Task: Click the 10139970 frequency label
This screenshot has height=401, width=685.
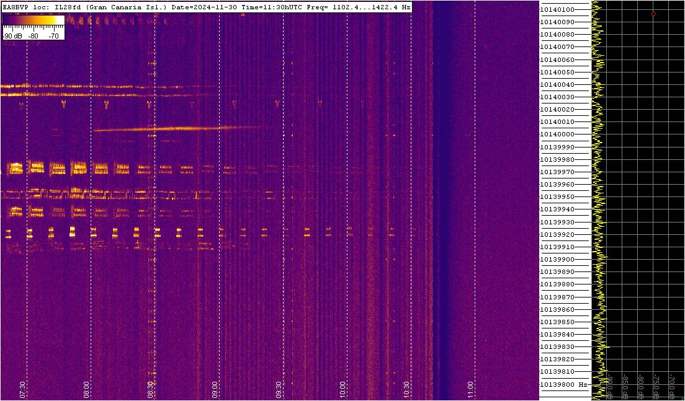Action: [557, 172]
